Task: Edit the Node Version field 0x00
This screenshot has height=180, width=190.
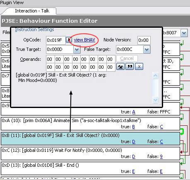Action: tap(144, 40)
